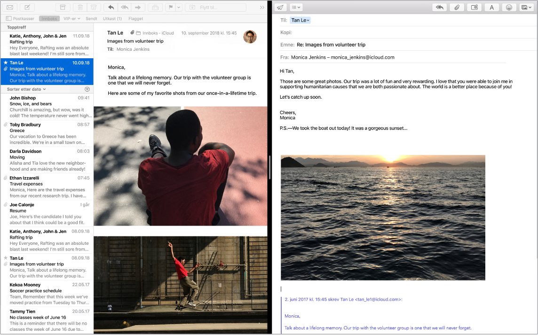Send the reply using the paper plane icon
The width and height of the screenshot is (538, 335).
(x=280, y=7)
